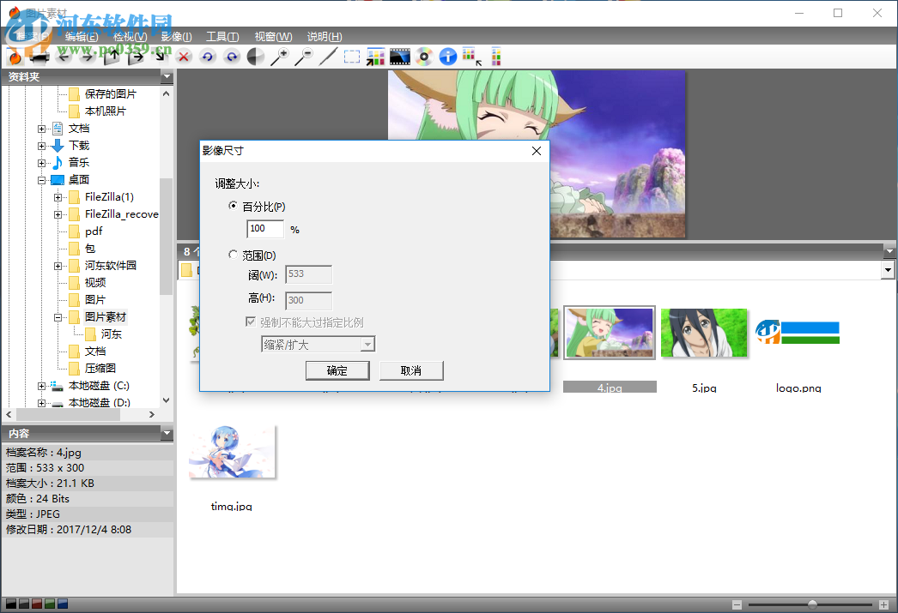Click the plus zoom button in status bar
Image resolution: width=898 pixels, height=613 pixels.
(x=883, y=604)
